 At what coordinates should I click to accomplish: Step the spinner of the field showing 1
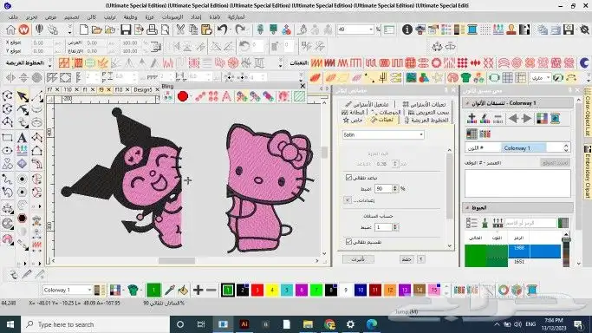(395, 227)
